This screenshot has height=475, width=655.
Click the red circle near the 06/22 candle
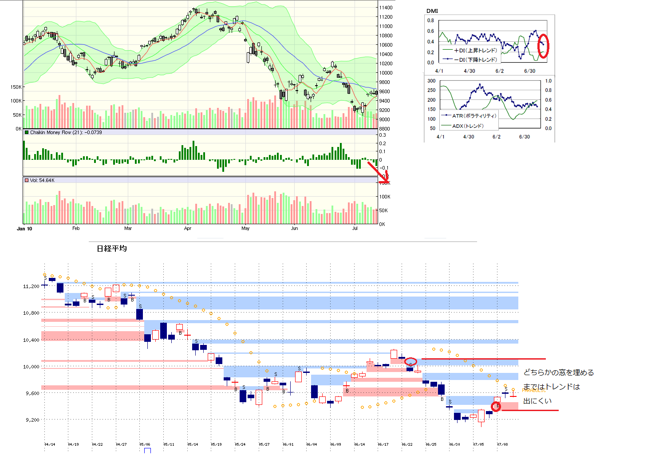click(x=410, y=361)
